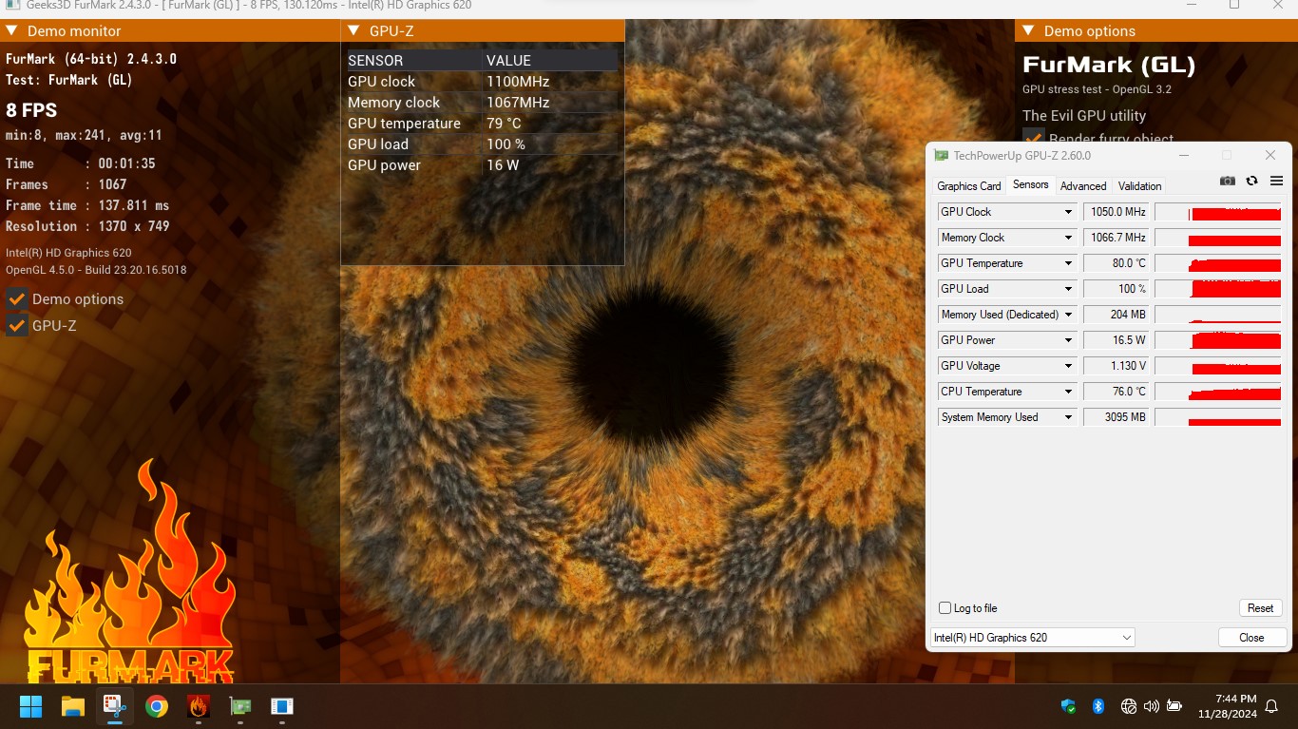1298x729 pixels.
Task: Click the GPU-Z graphics card taskbar icon
Action: 240,706
